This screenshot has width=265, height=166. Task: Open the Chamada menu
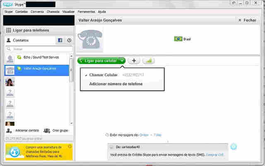pos(53,12)
